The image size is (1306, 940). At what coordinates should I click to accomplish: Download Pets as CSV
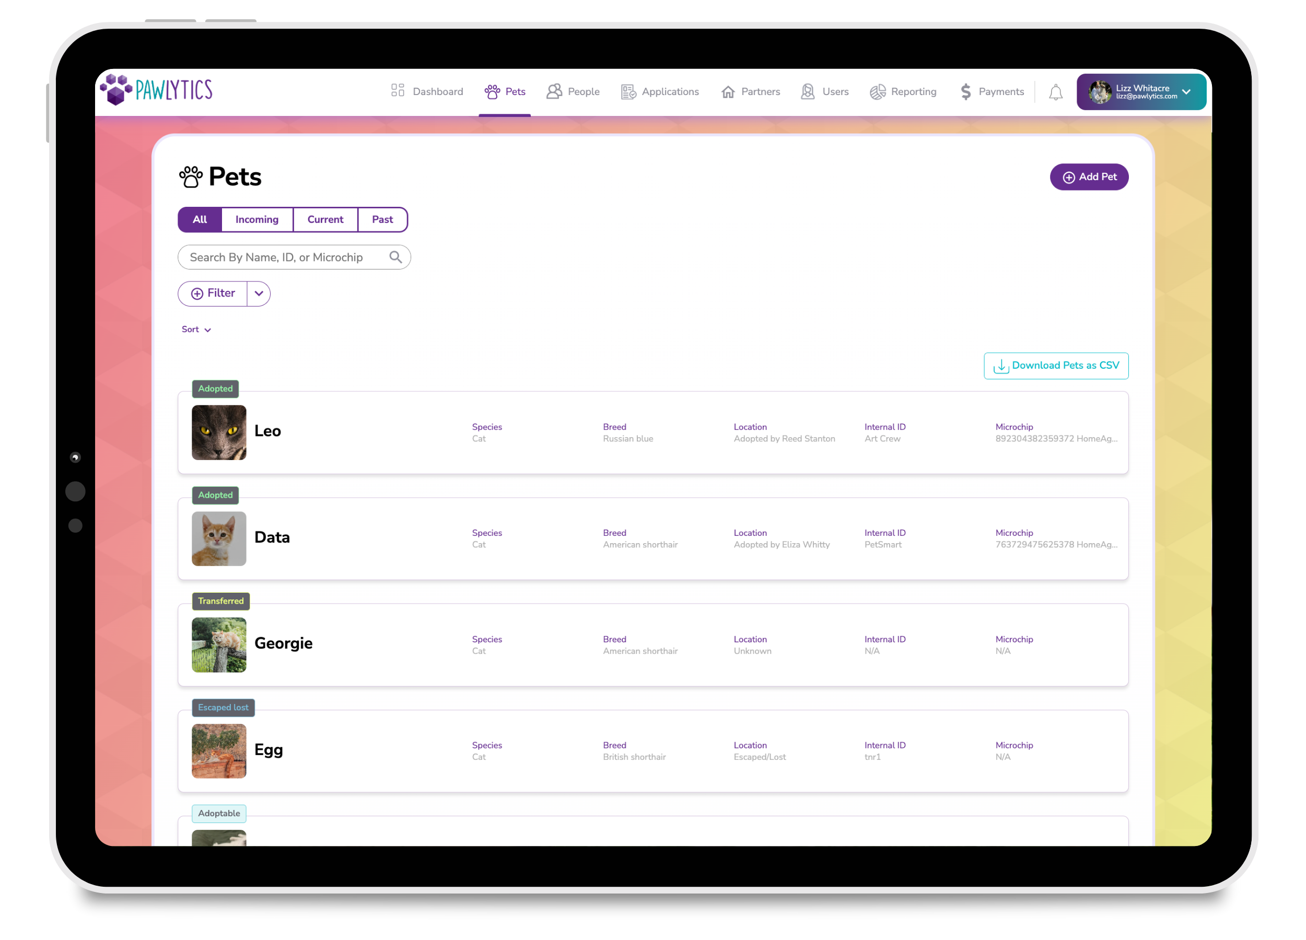pos(1056,366)
